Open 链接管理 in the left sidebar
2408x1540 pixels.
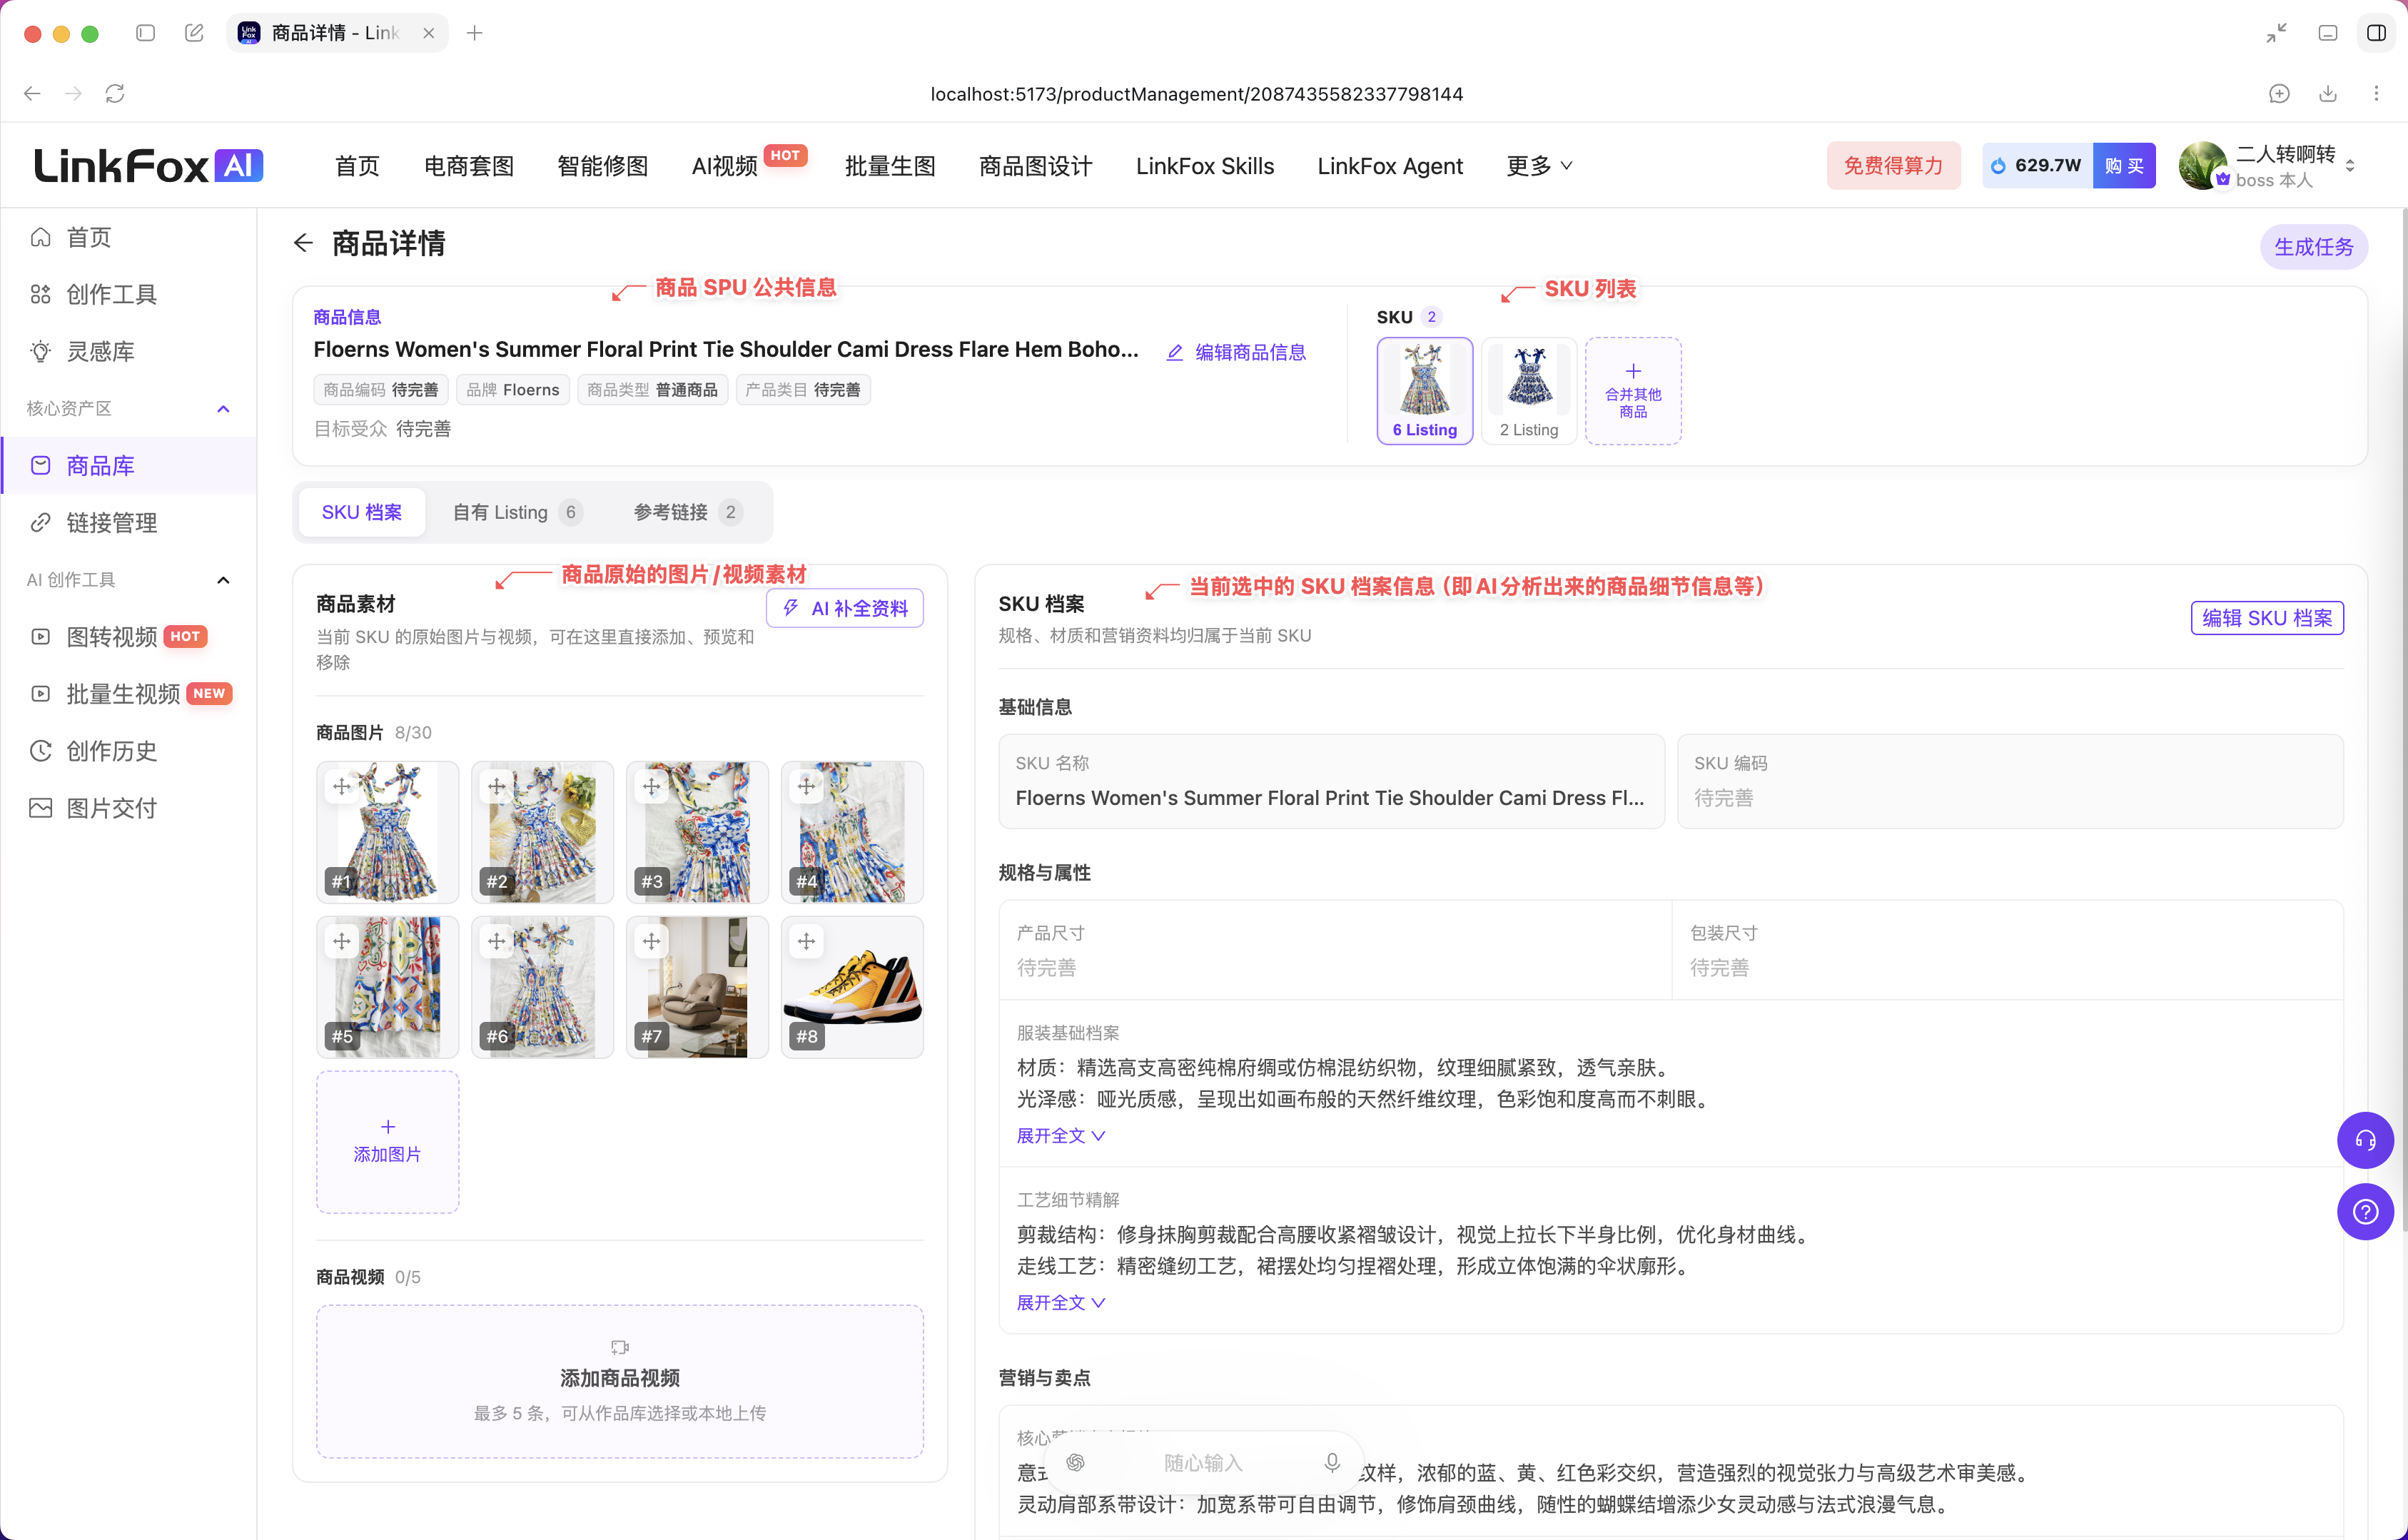pos(128,523)
